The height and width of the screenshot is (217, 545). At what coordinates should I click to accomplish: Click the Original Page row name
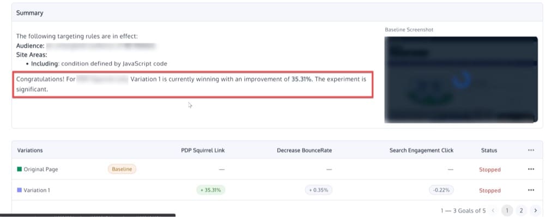(41, 170)
